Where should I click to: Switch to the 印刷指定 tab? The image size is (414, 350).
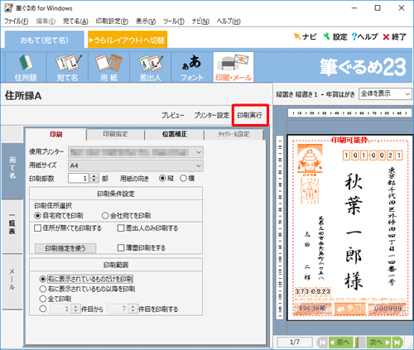click(115, 134)
